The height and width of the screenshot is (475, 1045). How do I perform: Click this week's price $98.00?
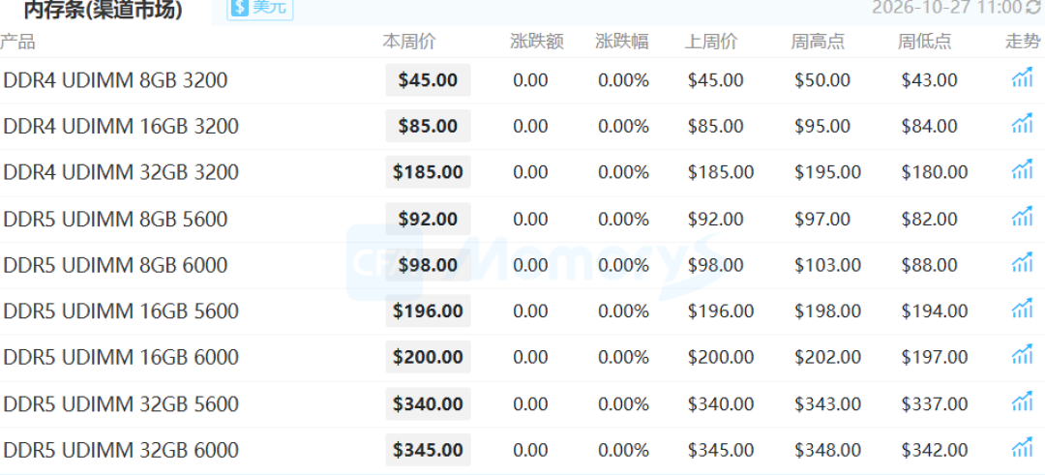click(428, 264)
